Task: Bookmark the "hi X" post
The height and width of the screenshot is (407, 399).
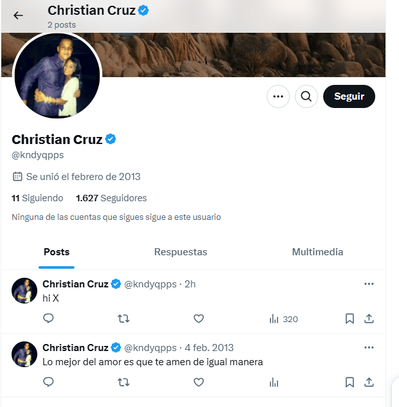Action: [x=350, y=318]
